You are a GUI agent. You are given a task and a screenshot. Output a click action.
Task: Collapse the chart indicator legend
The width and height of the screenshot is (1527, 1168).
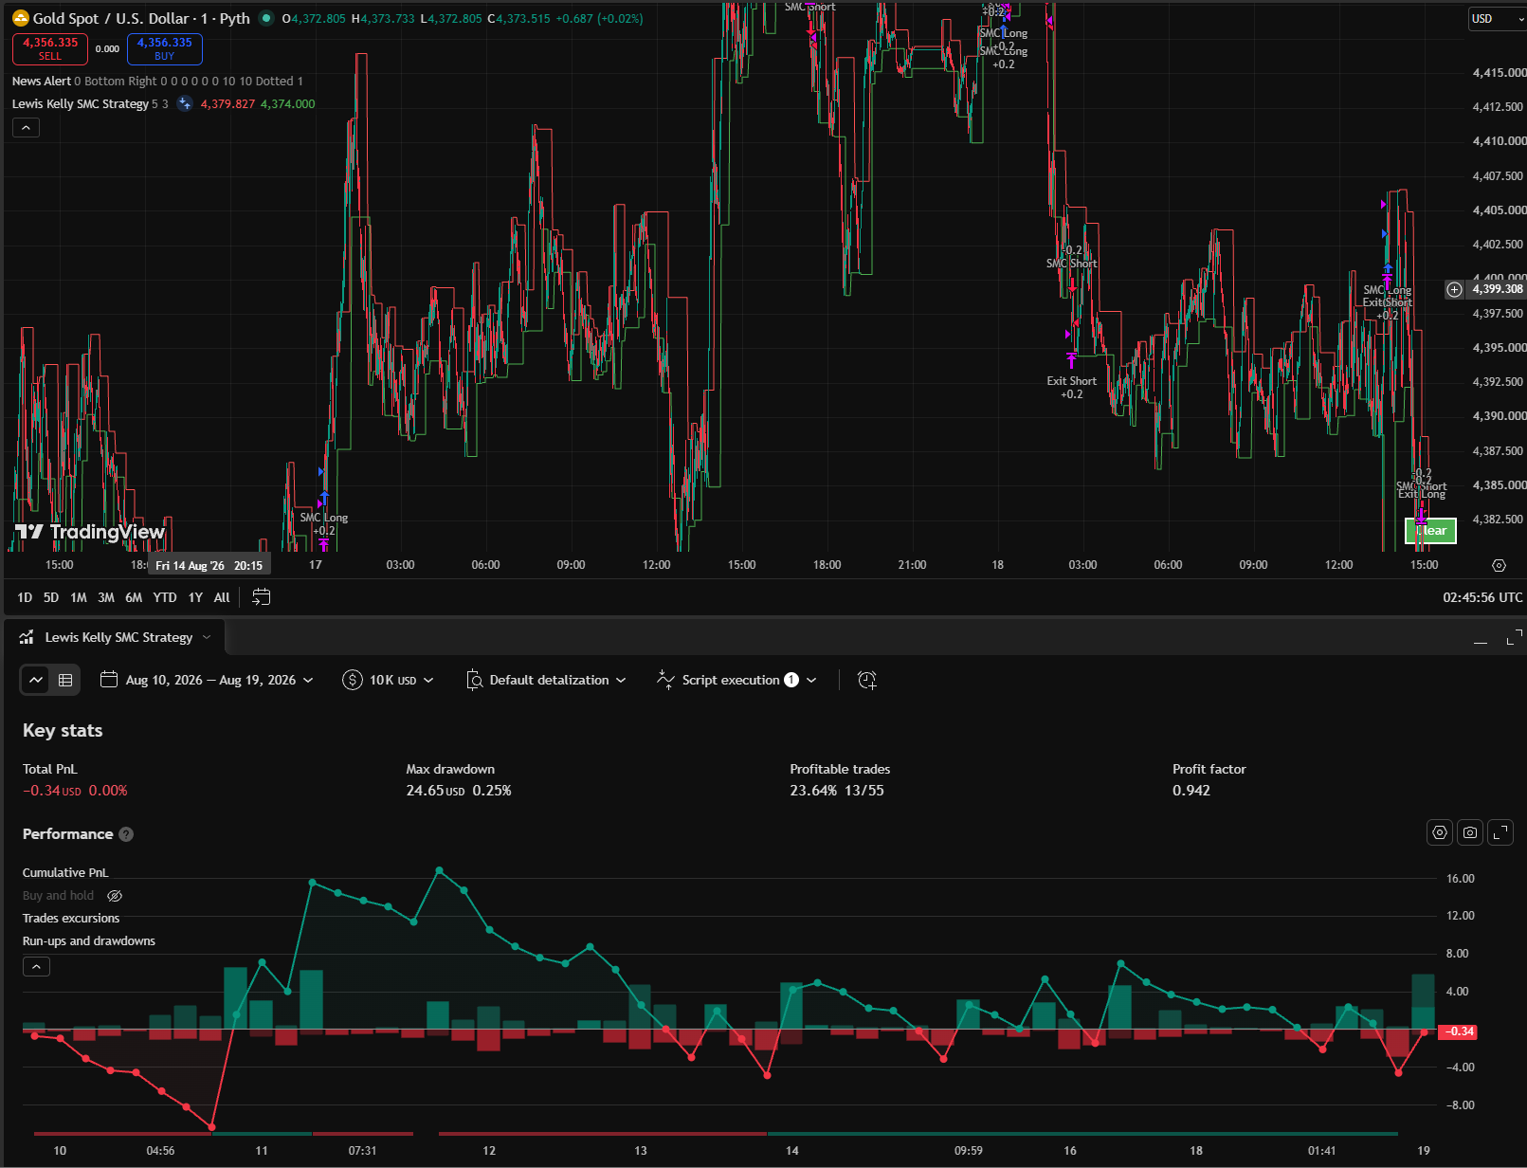pos(26,128)
